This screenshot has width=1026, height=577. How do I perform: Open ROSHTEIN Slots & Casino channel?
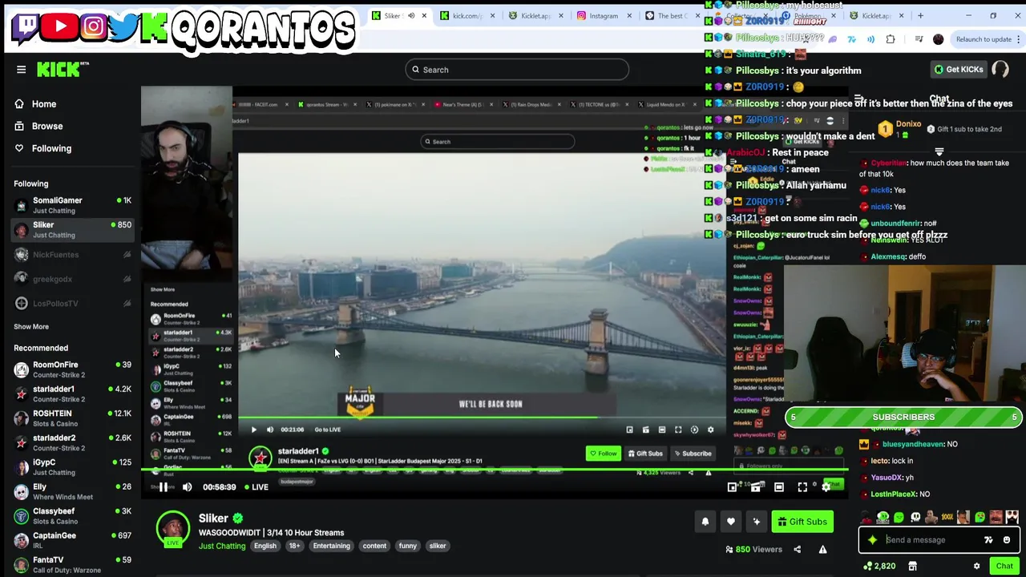coord(72,418)
